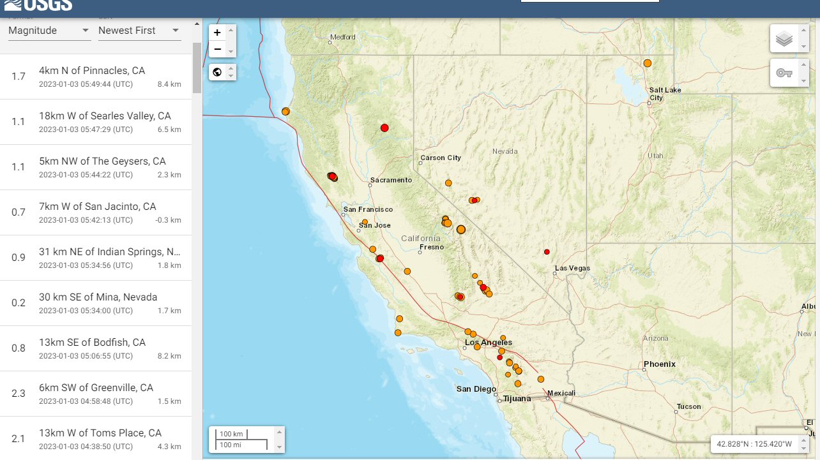
Task: Open the Newest First sort dropdown
Action: [139, 31]
